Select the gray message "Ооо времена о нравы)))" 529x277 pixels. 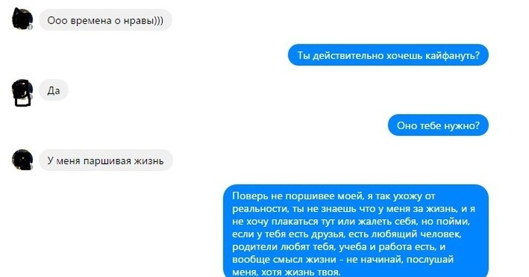click(105, 20)
